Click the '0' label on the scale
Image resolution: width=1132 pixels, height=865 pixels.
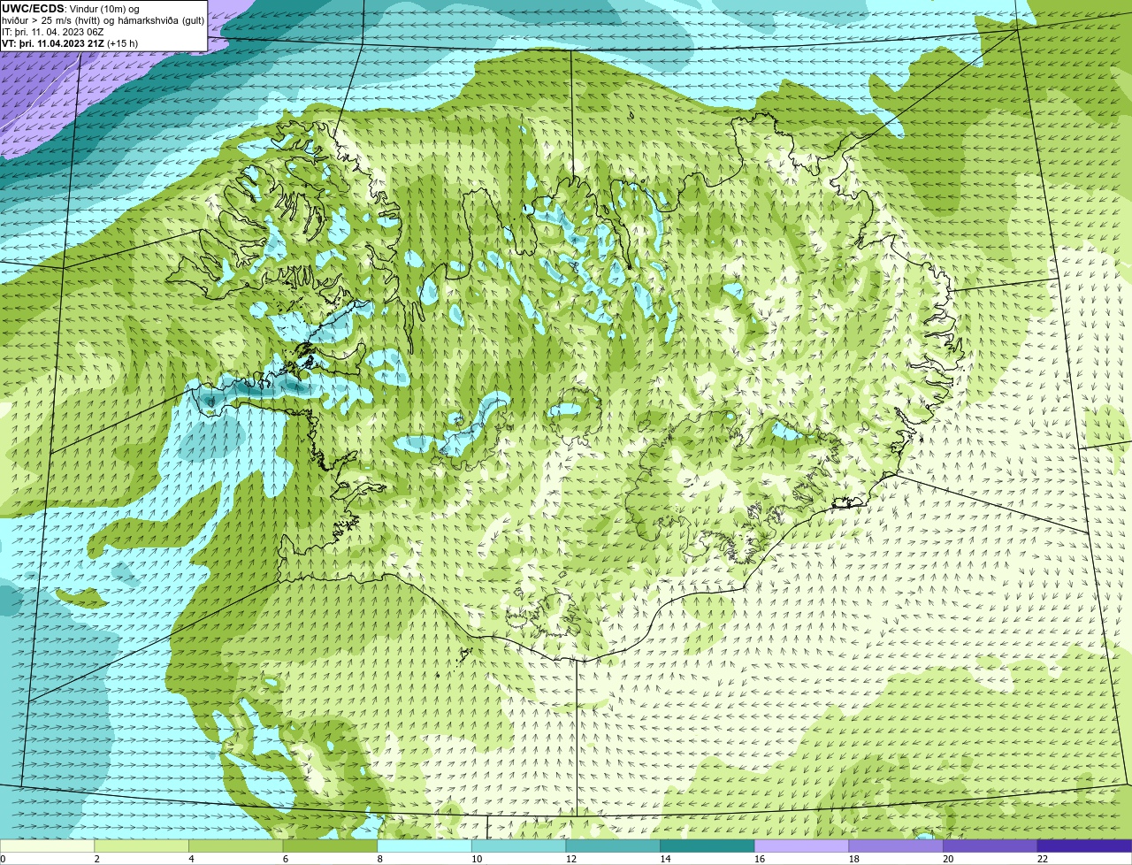3,859
